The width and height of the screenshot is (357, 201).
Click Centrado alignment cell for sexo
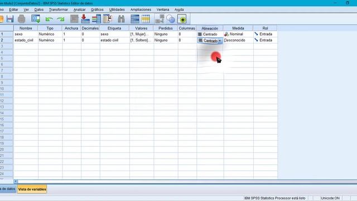pos(210,34)
